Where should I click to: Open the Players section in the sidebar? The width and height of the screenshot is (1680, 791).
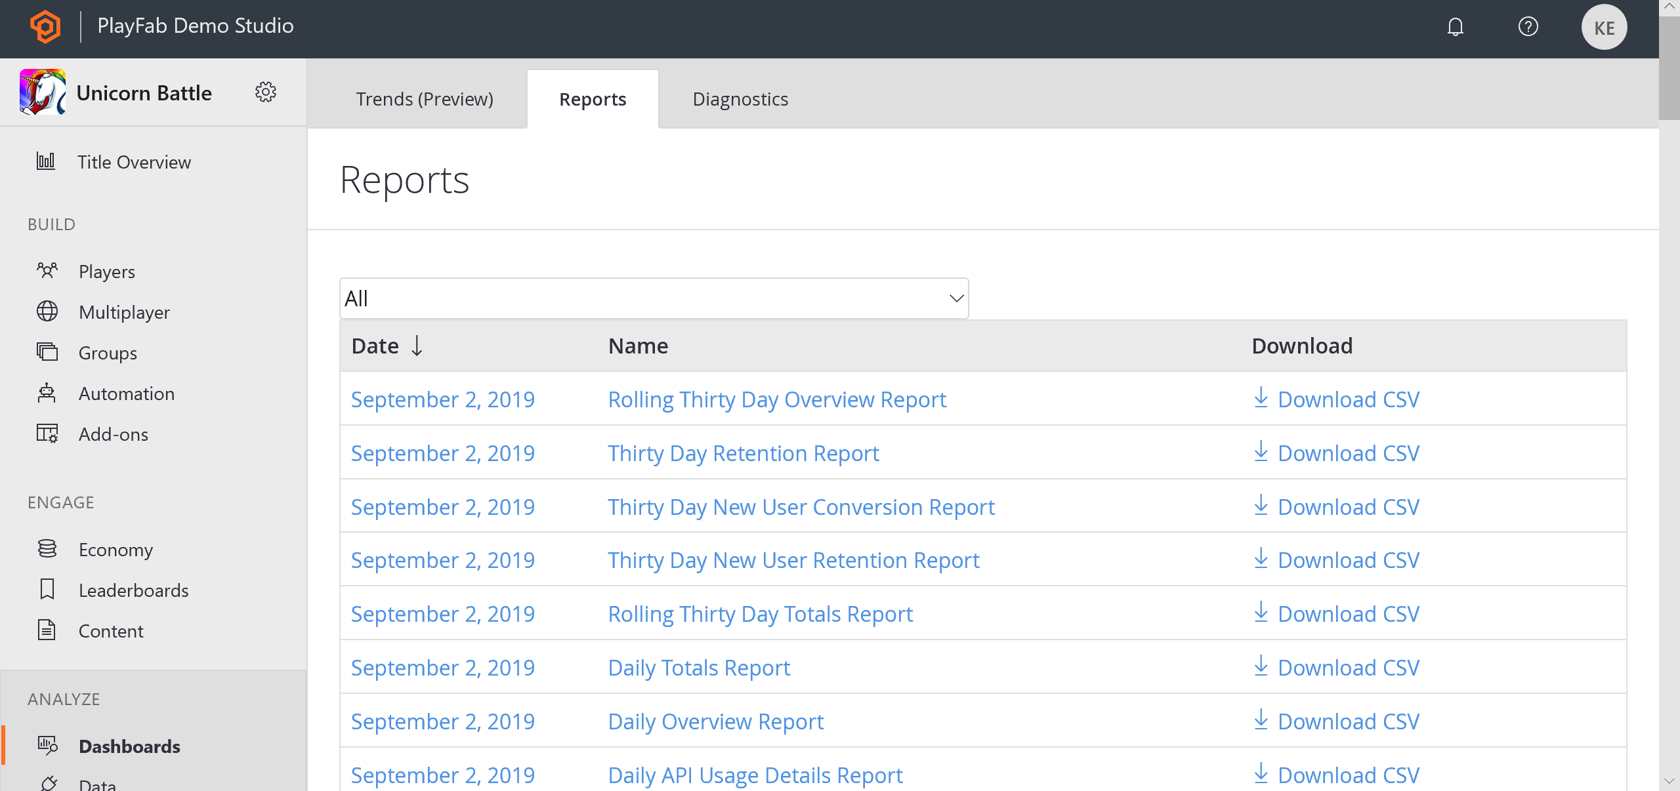106,271
